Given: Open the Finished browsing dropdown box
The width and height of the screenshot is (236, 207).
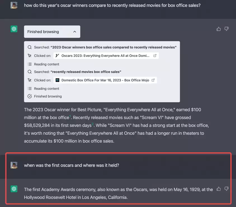Looking at the screenshot, I should pos(52,32).
